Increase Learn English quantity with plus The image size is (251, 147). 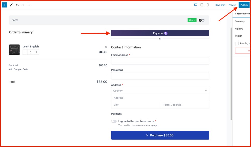(x=36, y=52)
